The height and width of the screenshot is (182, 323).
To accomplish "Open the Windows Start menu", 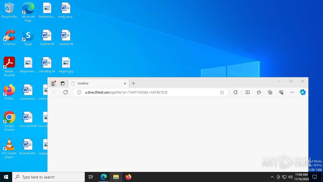I will click(x=6, y=177).
